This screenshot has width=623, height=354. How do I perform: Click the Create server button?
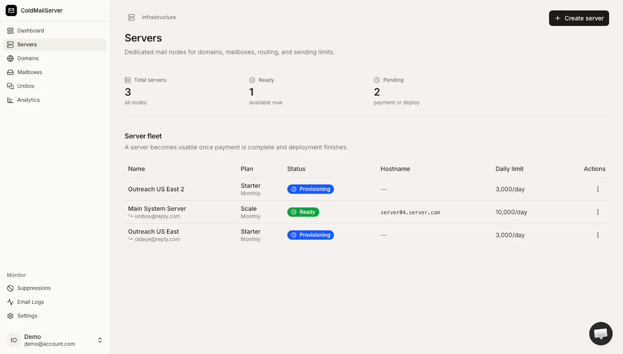pyautogui.click(x=579, y=18)
